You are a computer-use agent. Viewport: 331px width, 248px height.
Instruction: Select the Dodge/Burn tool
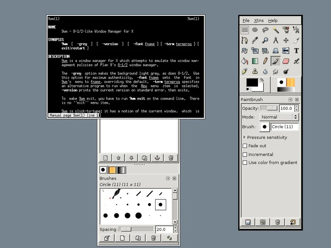tap(286, 72)
